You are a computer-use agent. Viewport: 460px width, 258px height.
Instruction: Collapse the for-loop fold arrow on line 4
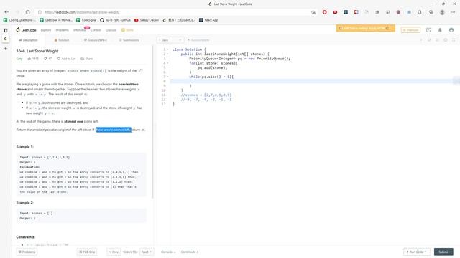tap(167, 63)
